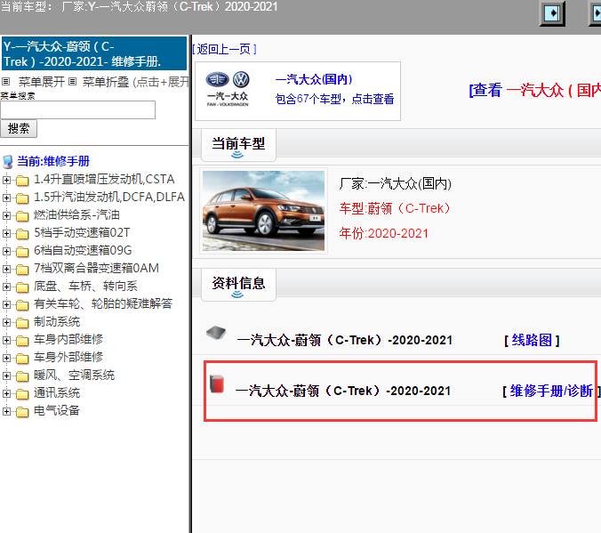Select the 当前:维修手册 tree root label
The width and height of the screenshot is (601, 533).
point(53,161)
